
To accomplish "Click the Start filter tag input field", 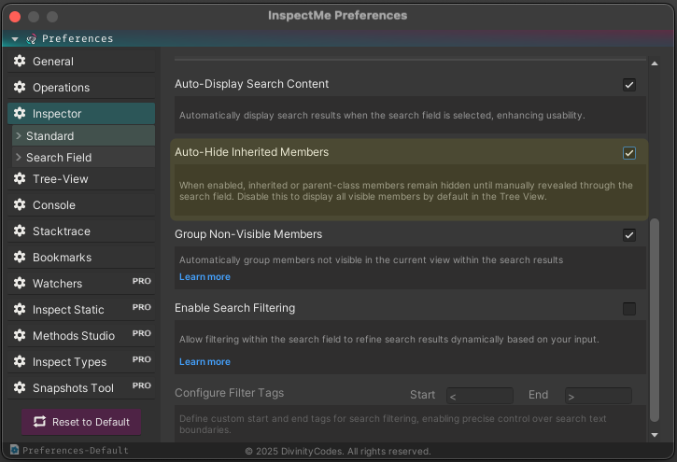I will pyautogui.click(x=480, y=396).
